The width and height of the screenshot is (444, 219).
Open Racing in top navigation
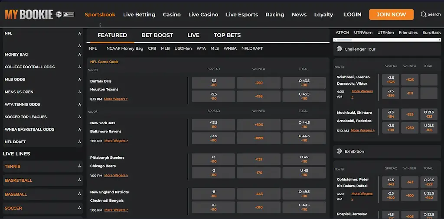coord(274,15)
